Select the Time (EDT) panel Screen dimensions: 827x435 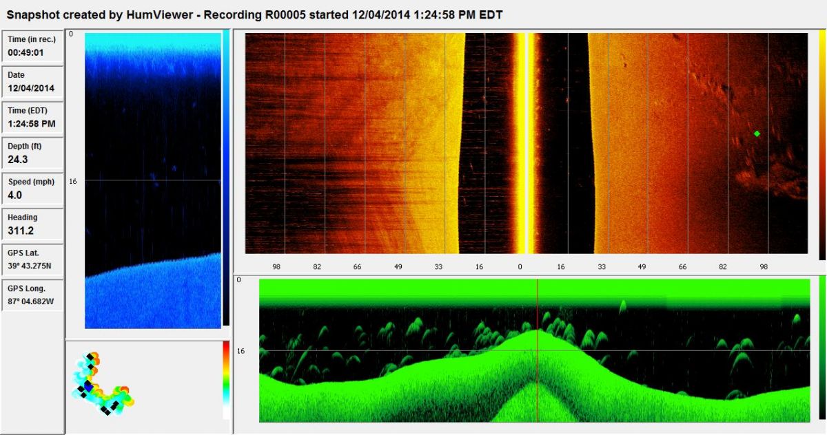pyautogui.click(x=32, y=118)
